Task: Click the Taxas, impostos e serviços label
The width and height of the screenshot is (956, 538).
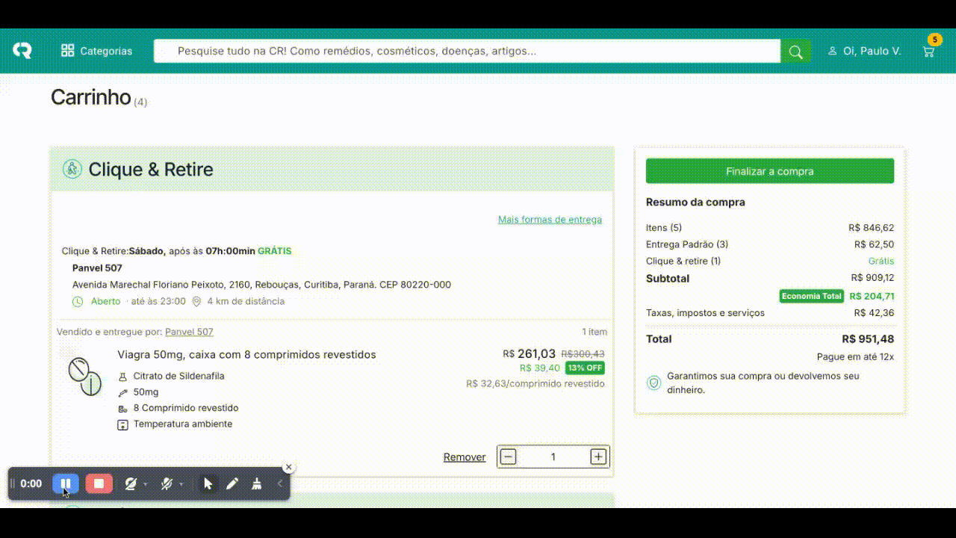Action: click(705, 313)
